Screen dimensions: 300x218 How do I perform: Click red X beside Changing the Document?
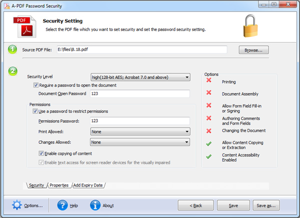208,131
